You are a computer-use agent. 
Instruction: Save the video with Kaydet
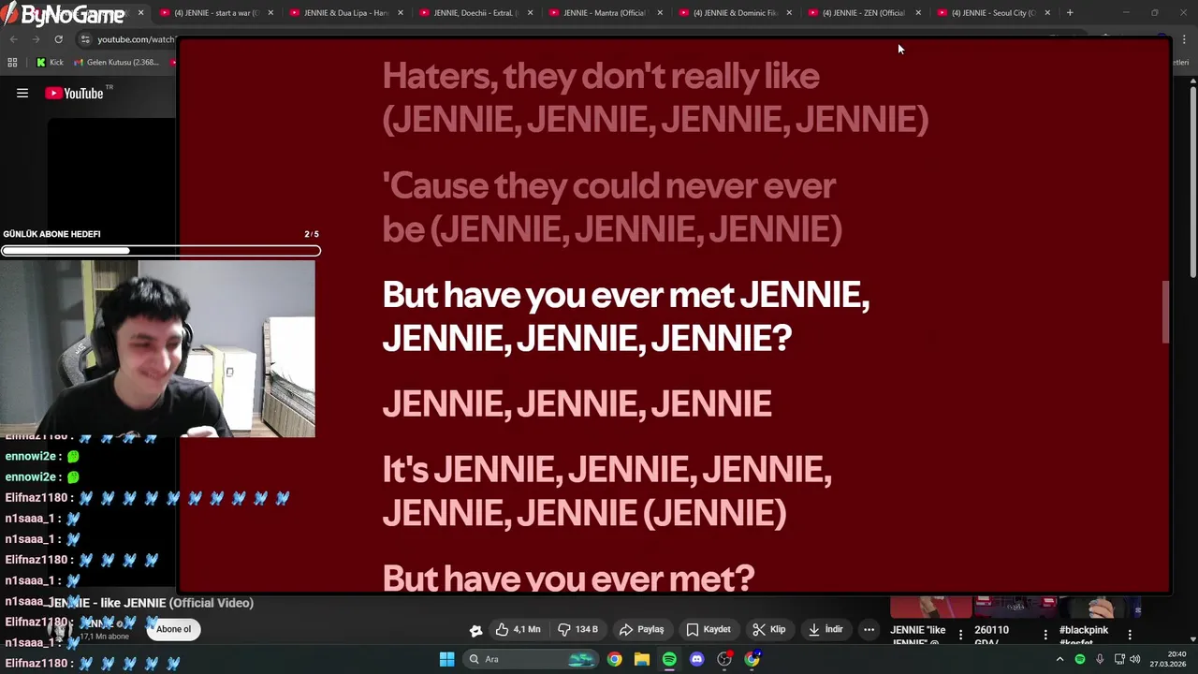709,629
